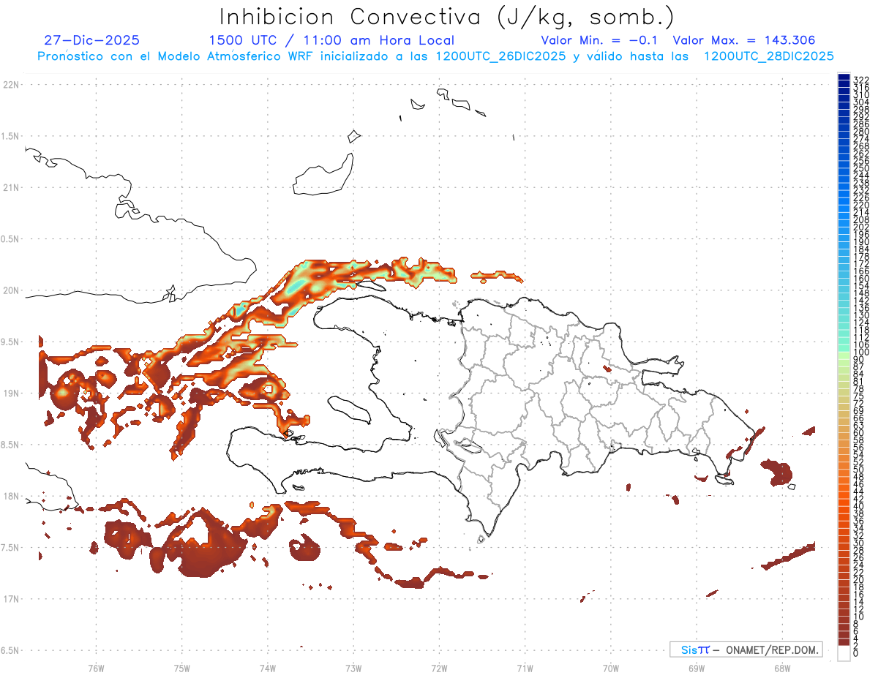Click the '74W' longitude label
Viewport: 878px width, 678px height.
coord(268,668)
